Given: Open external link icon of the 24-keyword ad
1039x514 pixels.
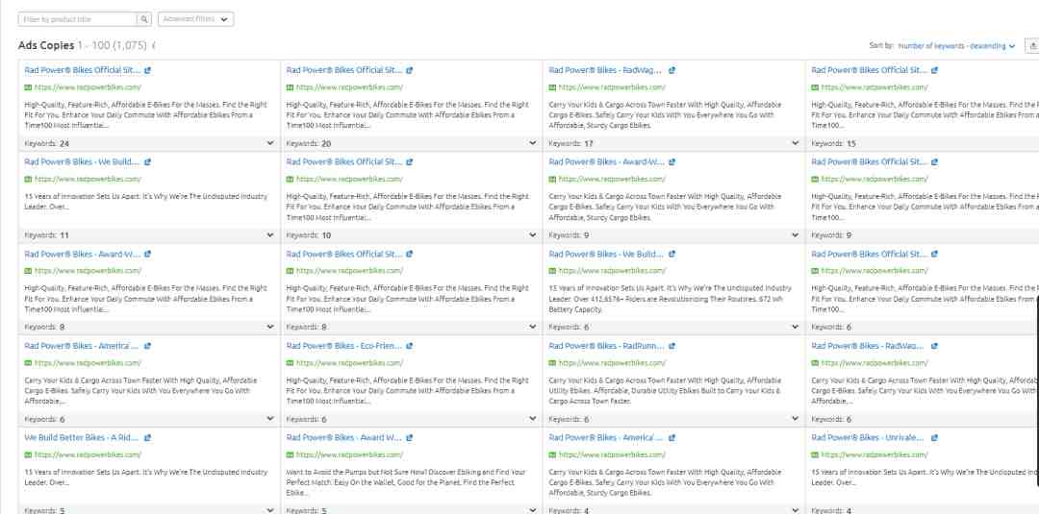Looking at the screenshot, I should tap(147, 70).
